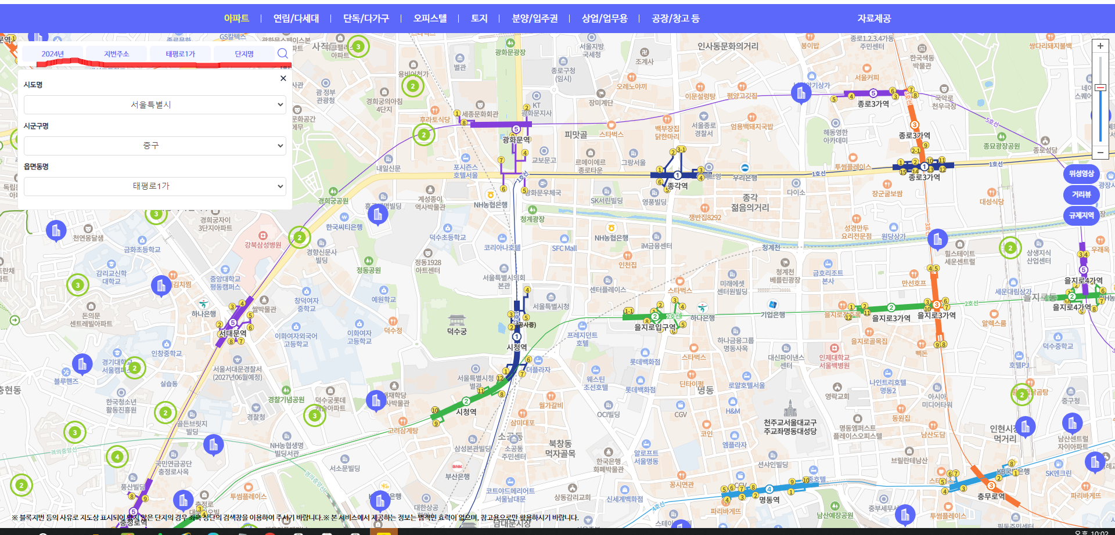Image resolution: width=1115 pixels, height=535 pixels.
Task: Click the 충무로역 station label
Action: tap(992, 497)
